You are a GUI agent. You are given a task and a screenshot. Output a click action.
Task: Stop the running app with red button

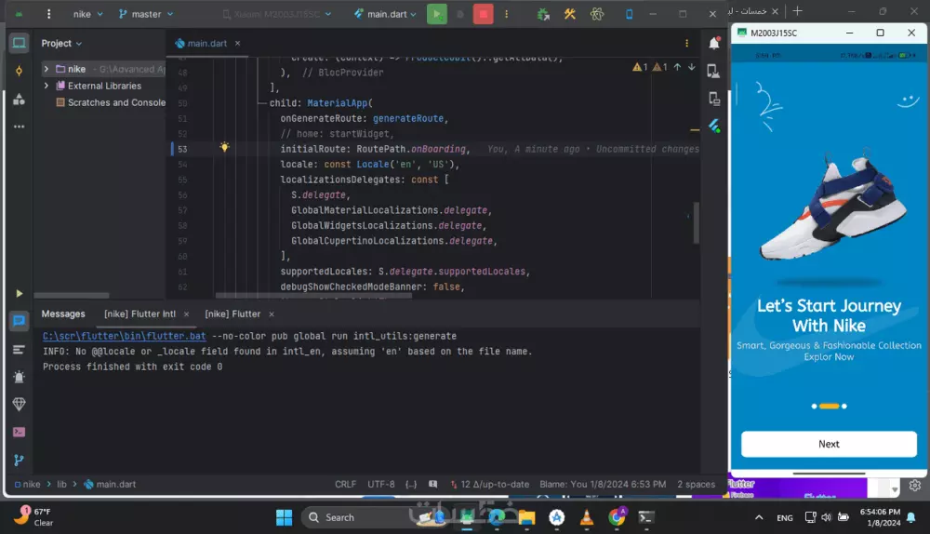pyautogui.click(x=483, y=14)
